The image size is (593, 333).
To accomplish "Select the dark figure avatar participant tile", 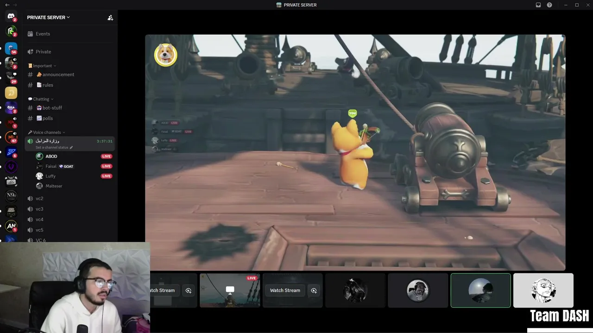I will [355, 290].
